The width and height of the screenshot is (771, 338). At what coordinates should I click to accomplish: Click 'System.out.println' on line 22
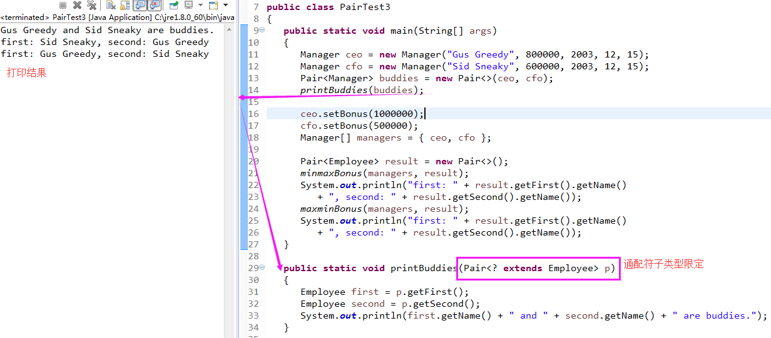coord(351,185)
